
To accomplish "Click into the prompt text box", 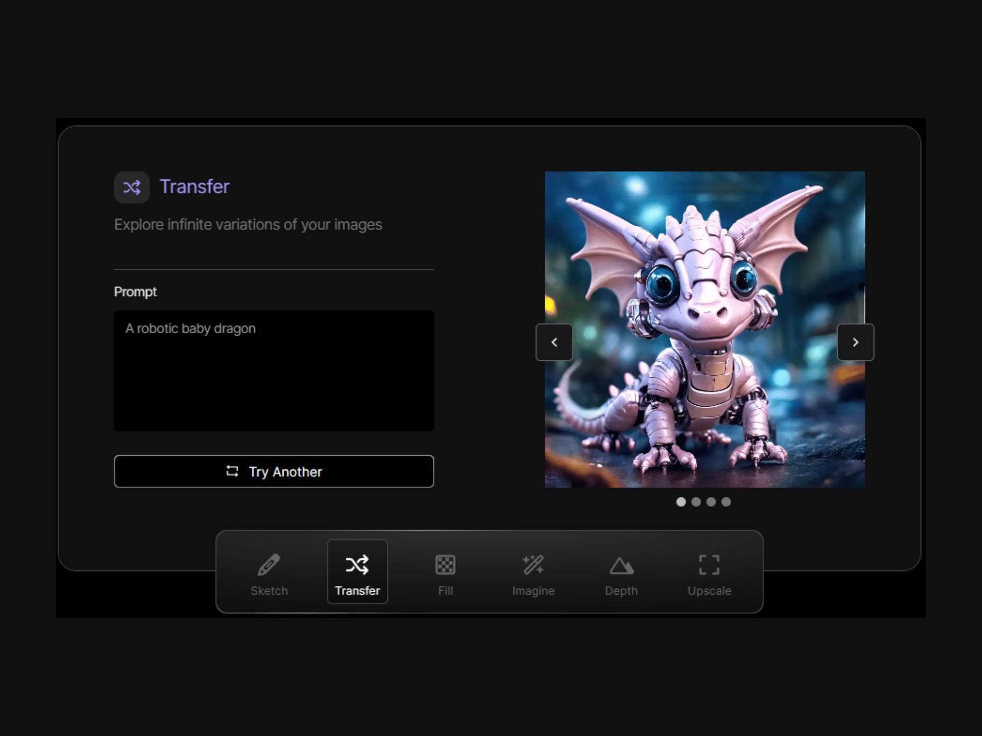I will (x=274, y=378).
